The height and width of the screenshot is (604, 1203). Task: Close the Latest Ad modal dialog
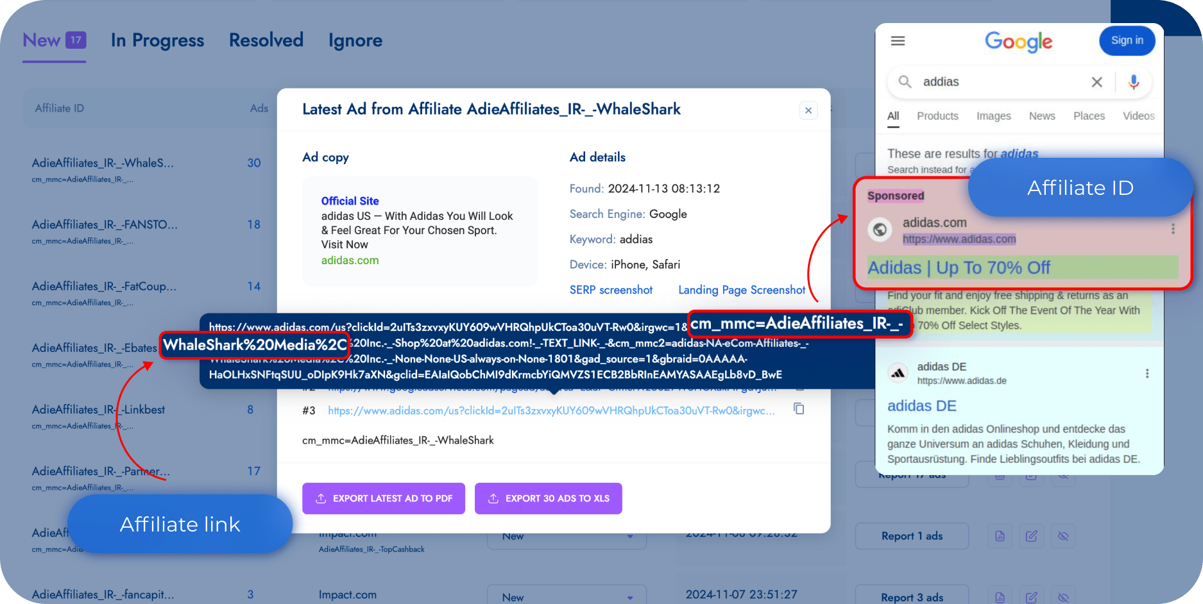tap(808, 110)
